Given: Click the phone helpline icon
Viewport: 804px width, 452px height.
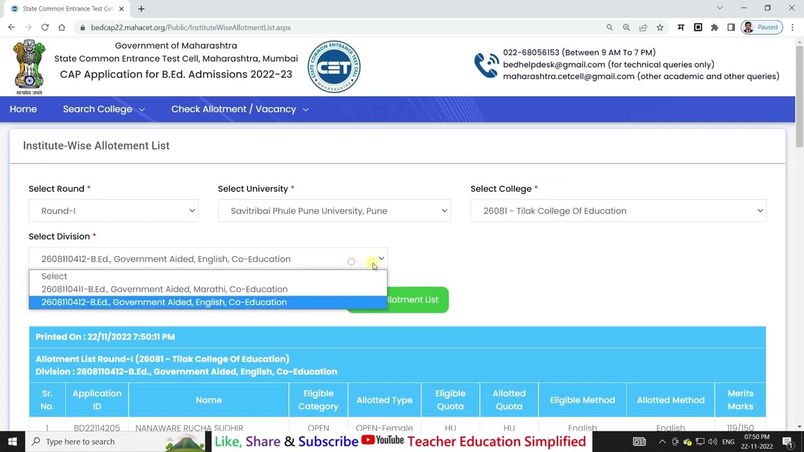Looking at the screenshot, I should point(486,65).
